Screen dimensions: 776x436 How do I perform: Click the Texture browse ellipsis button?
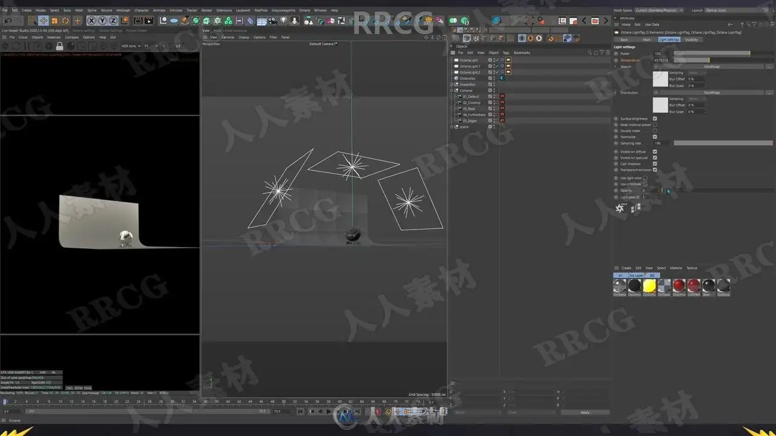[x=769, y=67]
